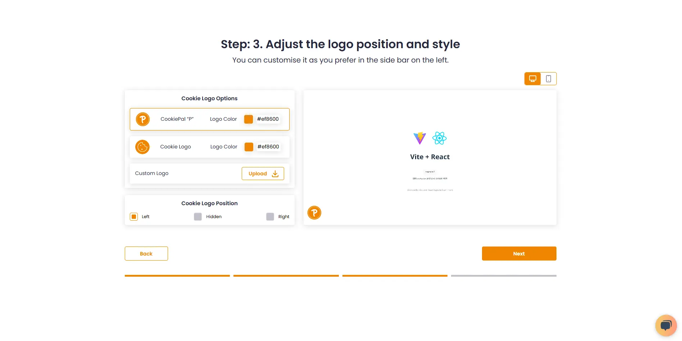Open color swatch for CookiePal "P" logo

coord(249,119)
